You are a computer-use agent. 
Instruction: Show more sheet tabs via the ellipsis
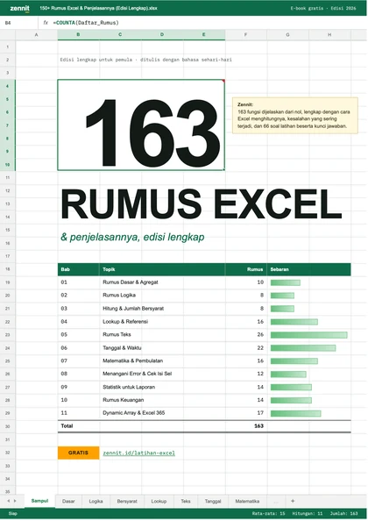tap(276, 501)
